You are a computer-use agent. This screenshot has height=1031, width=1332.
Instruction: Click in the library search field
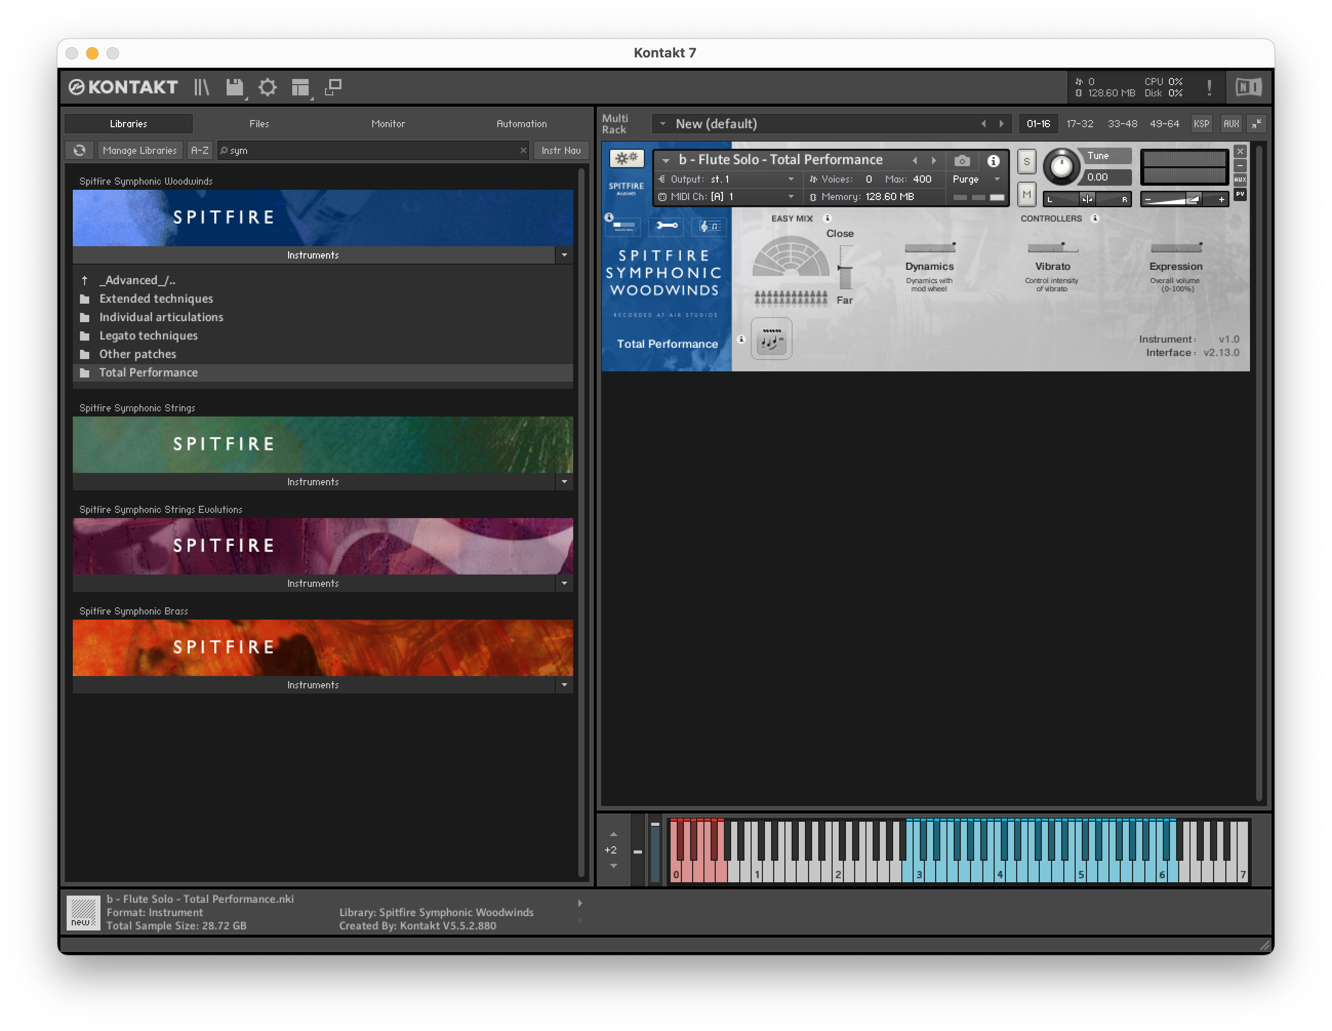pyautogui.click(x=372, y=150)
